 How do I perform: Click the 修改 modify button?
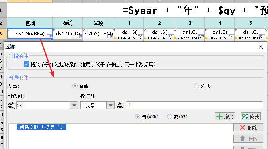coord(251,117)
